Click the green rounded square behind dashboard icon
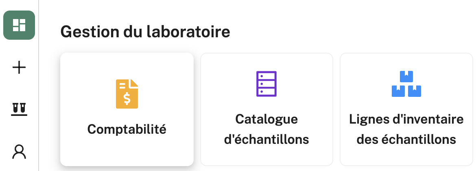Image resolution: width=476 pixels, height=171 pixels. [x=19, y=25]
